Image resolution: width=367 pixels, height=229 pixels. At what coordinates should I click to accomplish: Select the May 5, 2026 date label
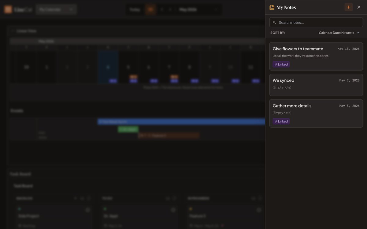click(349, 106)
